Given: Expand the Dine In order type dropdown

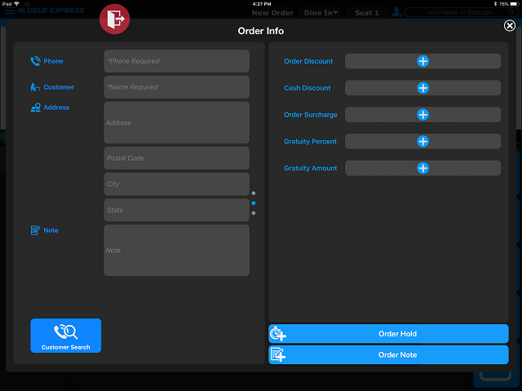Looking at the screenshot, I should [x=321, y=13].
